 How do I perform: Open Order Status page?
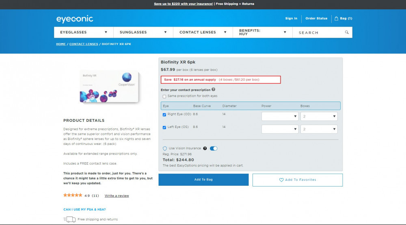316,18
